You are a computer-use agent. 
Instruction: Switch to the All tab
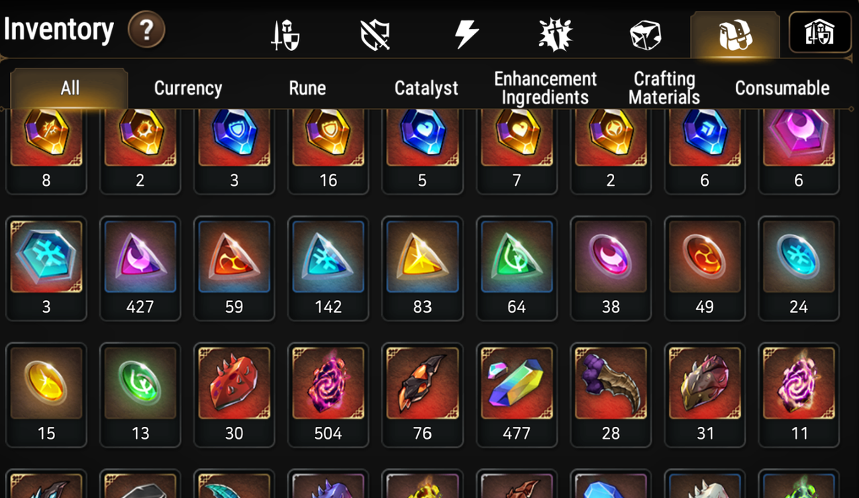(x=70, y=88)
